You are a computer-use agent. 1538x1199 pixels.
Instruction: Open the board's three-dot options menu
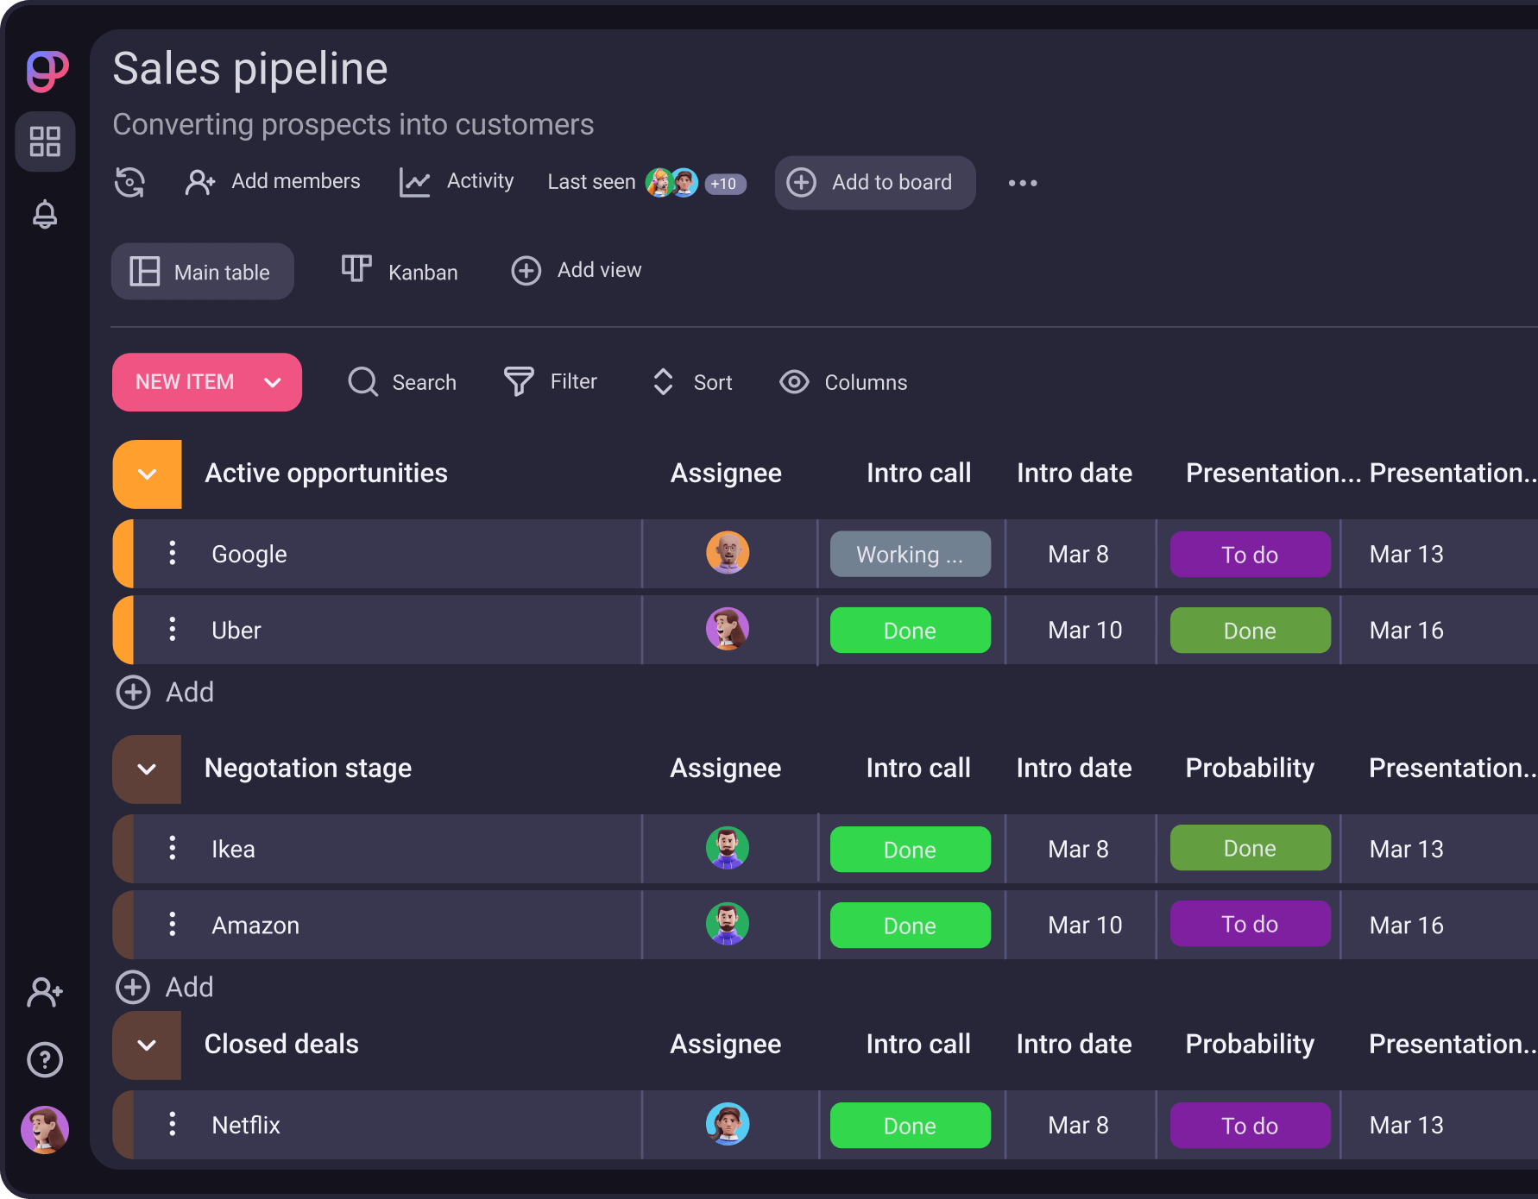pos(1022,182)
